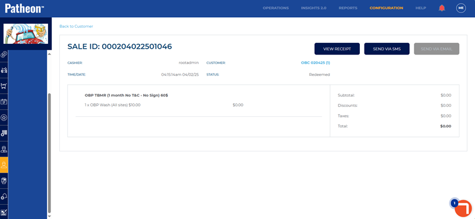Open the shopping cart sidebar icon
Viewport: 475px width, 219px height.
(4, 86)
